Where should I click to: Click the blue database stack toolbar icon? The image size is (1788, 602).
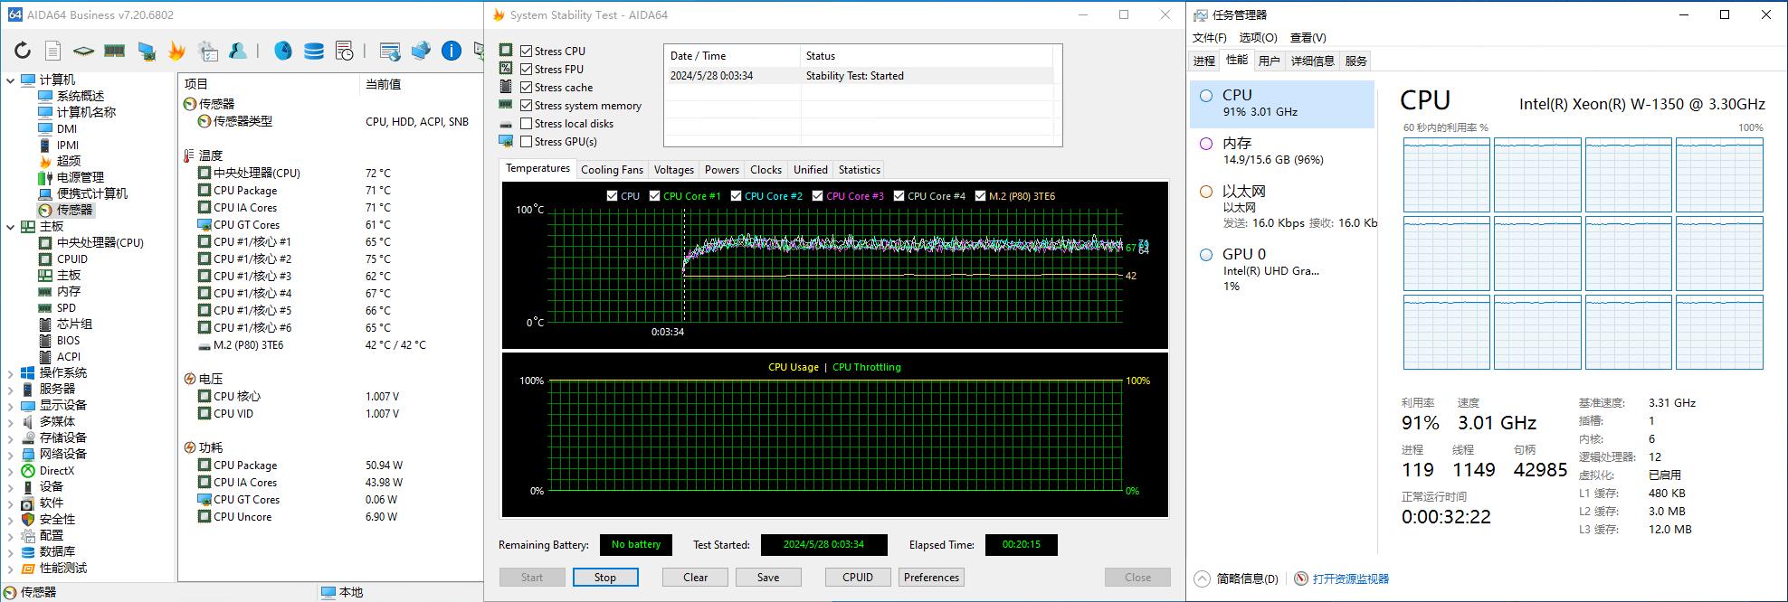[314, 52]
